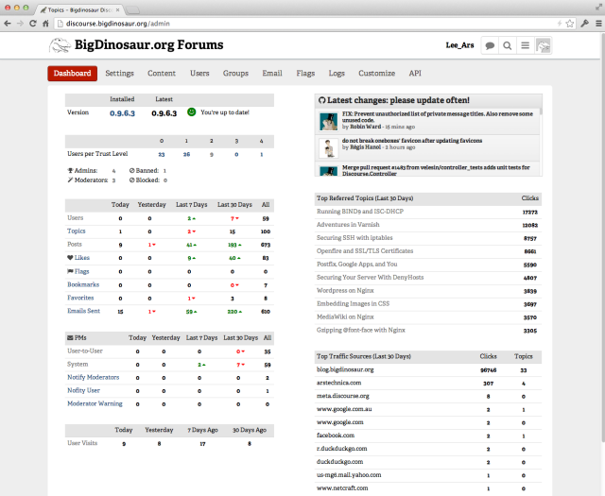Open the Notify Moderators report link
Viewport: 605px width, 496px height.
click(94, 377)
